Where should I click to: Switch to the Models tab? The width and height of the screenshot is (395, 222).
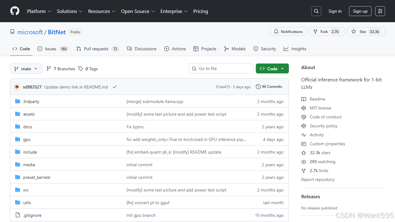235,49
